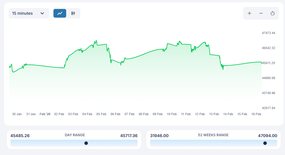Click the 47473.44 price axis label
Image resolution: width=285 pixels, height=155 pixels.
(x=269, y=33)
